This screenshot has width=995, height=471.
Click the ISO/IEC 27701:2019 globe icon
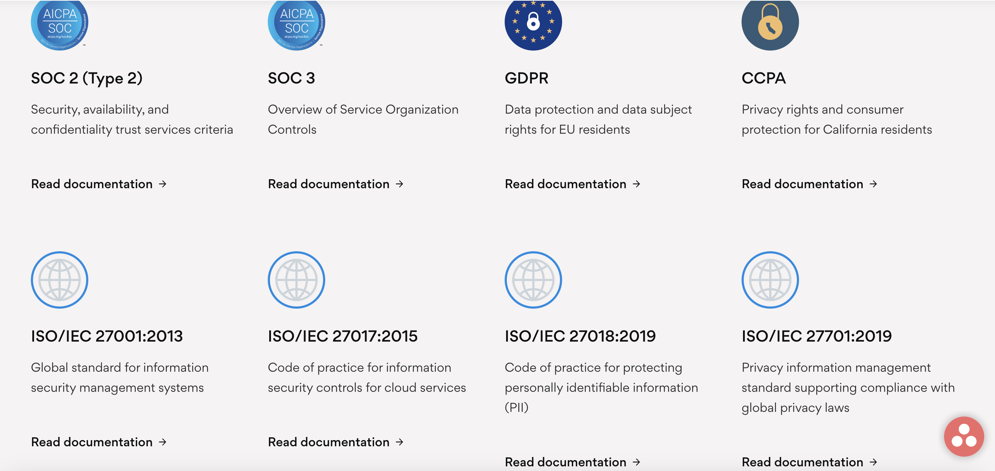[770, 280]
